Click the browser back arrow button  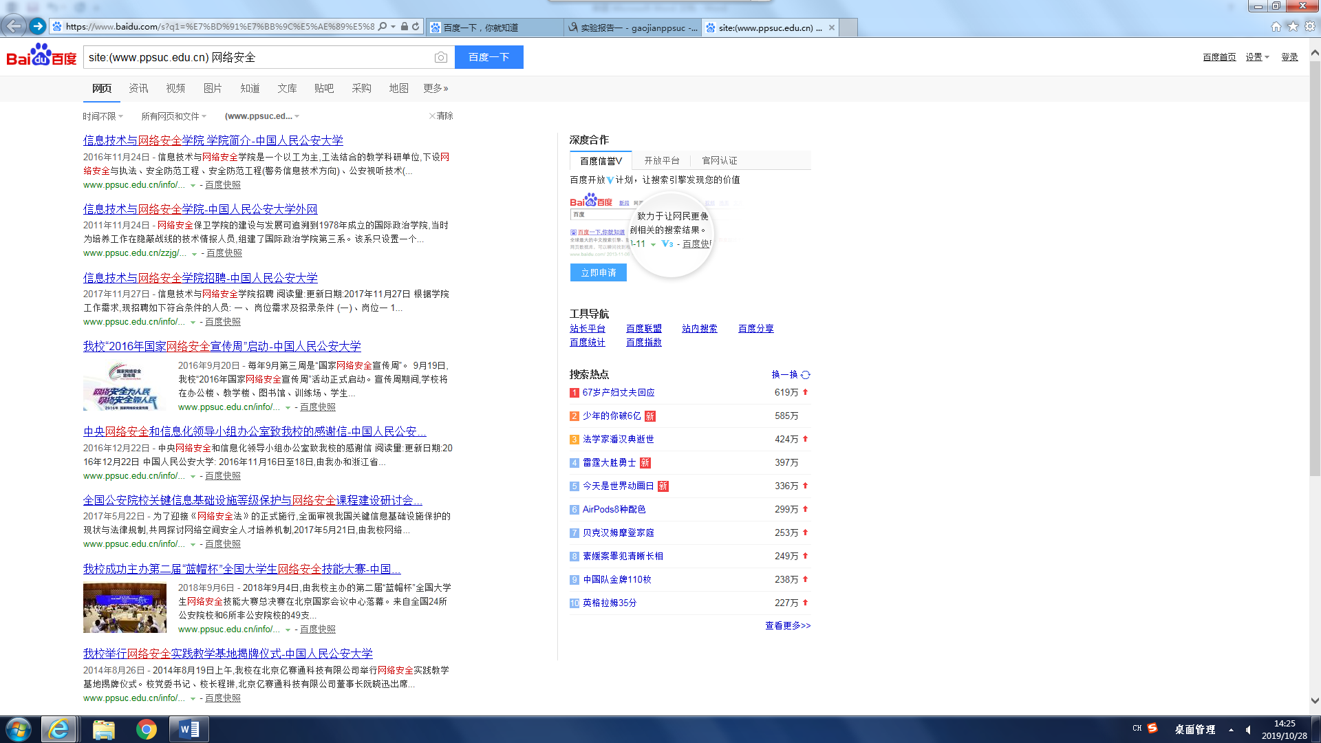point(13,26)
